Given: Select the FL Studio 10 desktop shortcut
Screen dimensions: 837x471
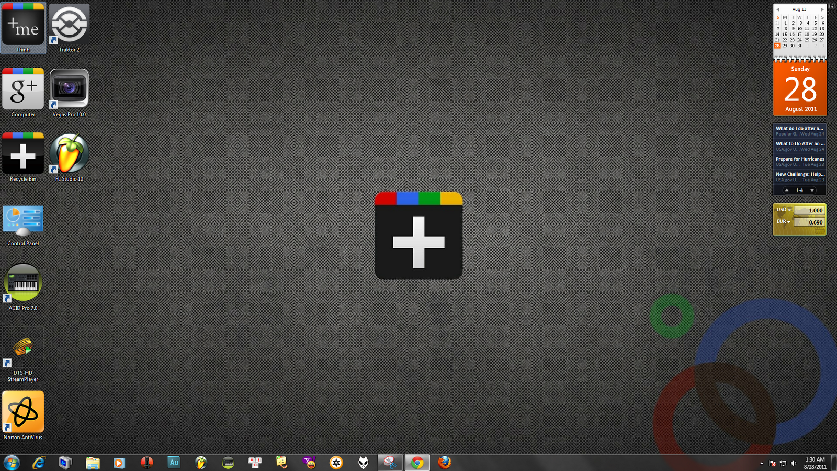Looking at the screenshot, I should click(x=69, y=157).
